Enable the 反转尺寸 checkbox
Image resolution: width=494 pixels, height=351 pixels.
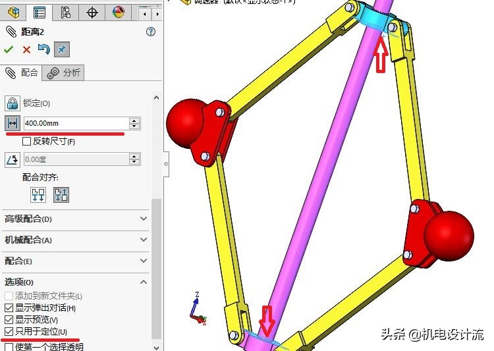[27, 141]
